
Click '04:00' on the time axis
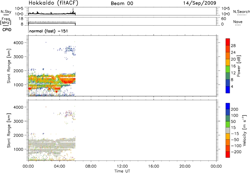(x=60, y=166)
